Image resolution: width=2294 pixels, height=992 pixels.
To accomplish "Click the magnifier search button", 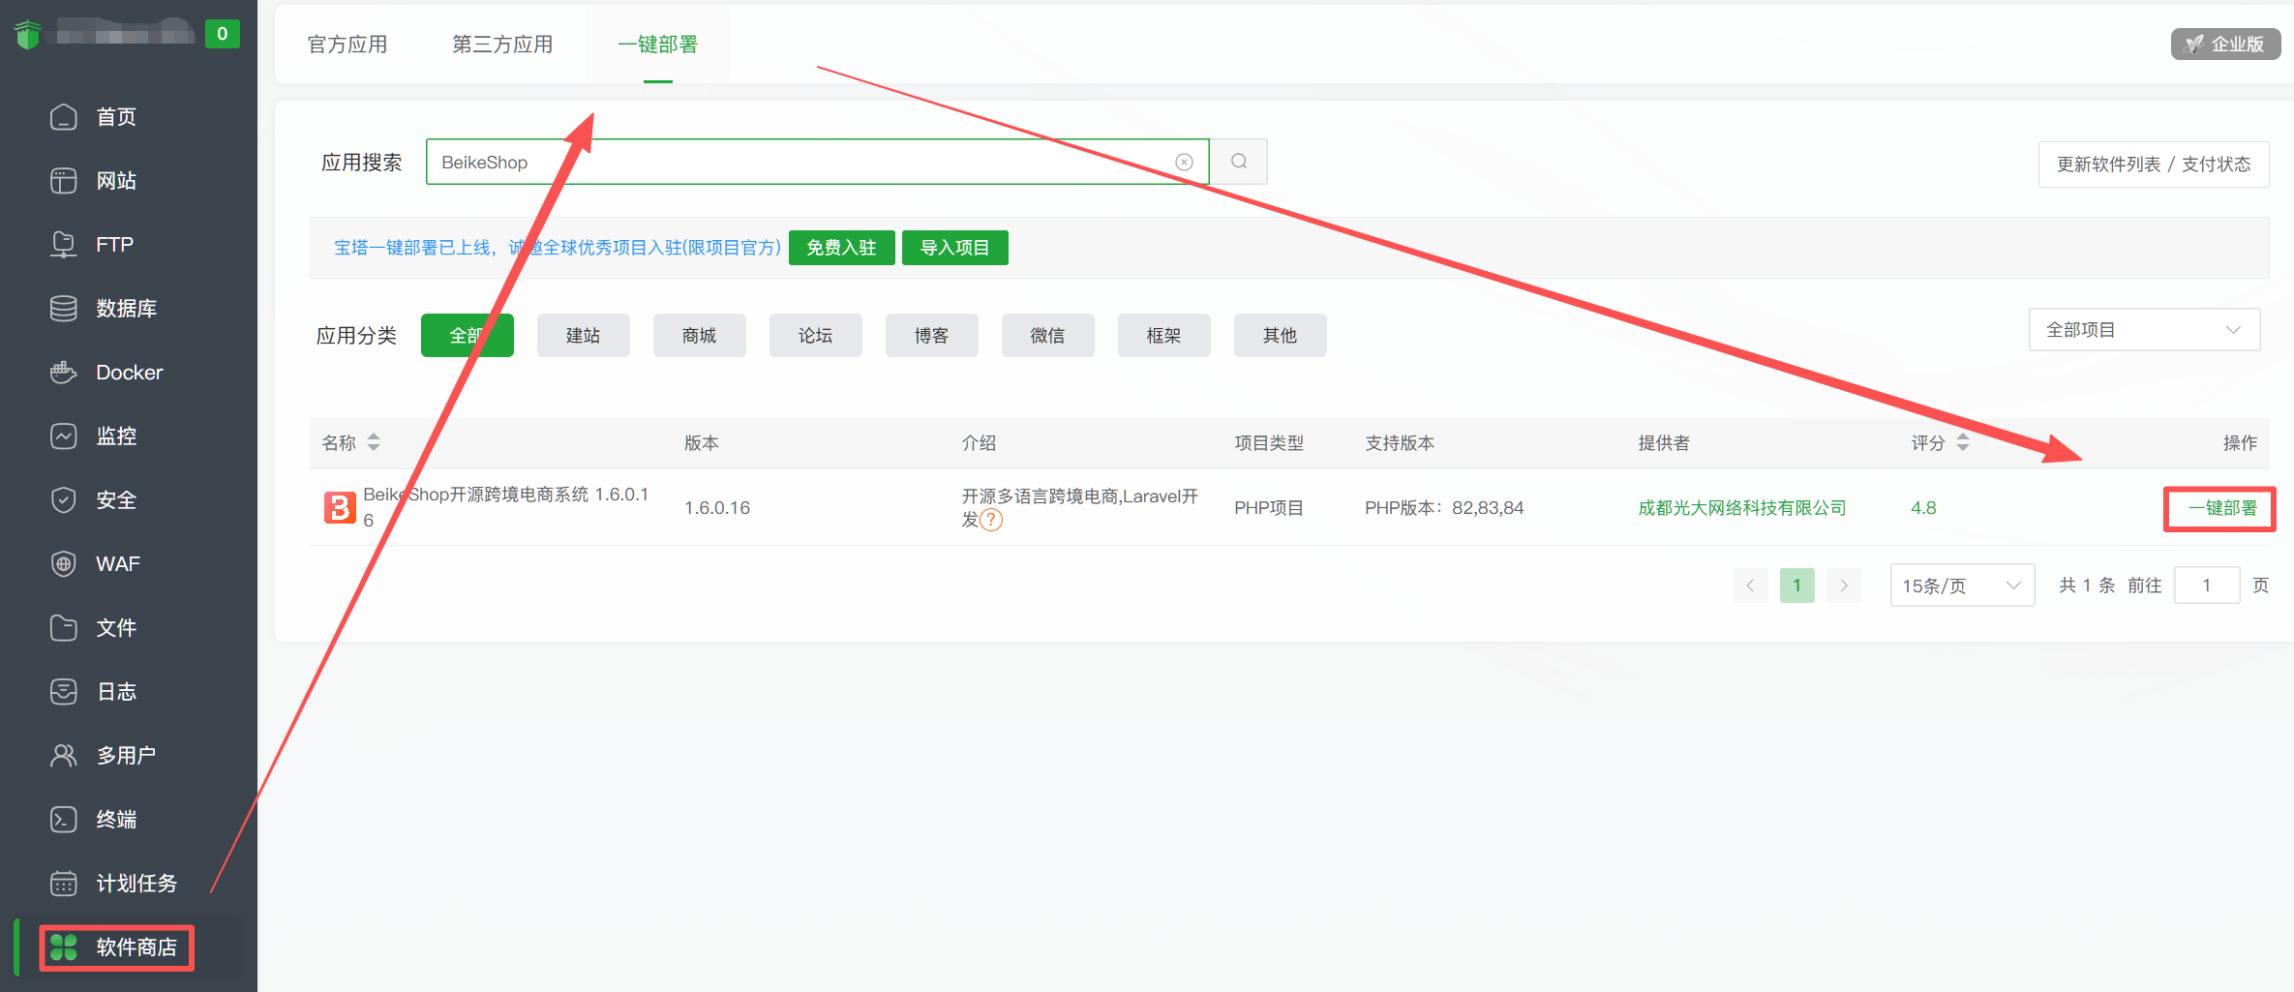I will tap(1239, 162).
